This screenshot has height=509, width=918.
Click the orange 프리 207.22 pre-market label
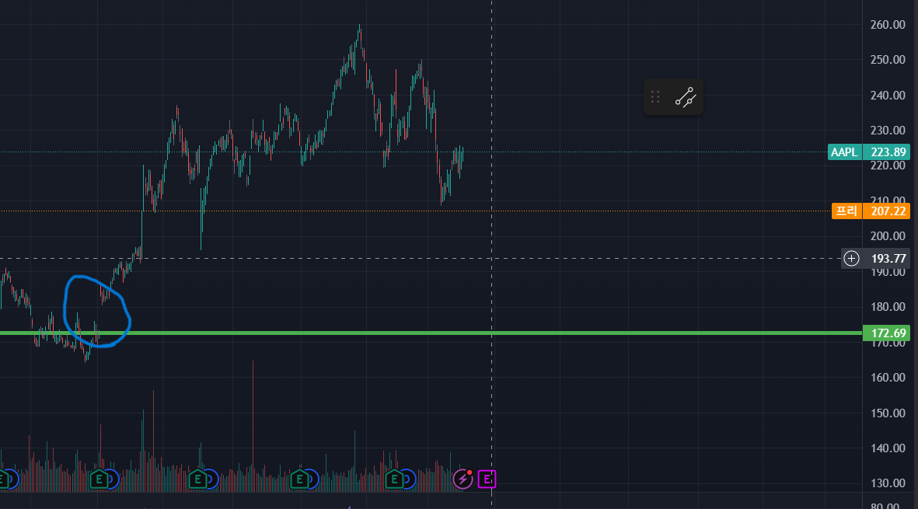pos(870,211)
